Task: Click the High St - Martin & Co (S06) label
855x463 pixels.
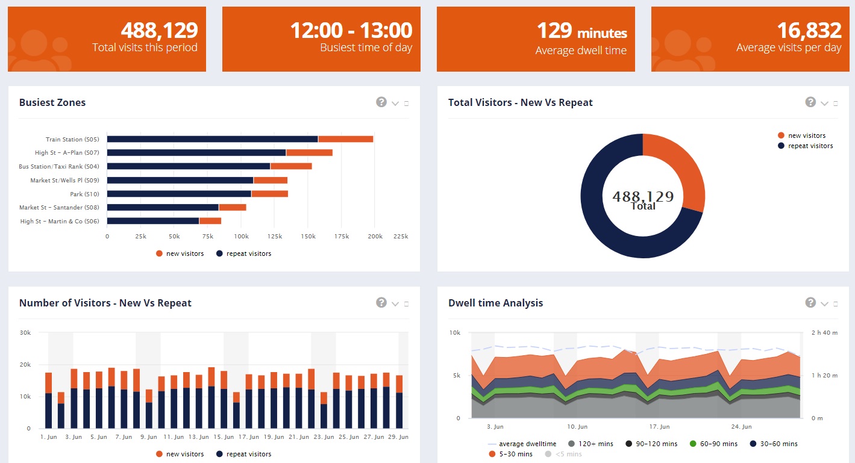Action: pos(60,222)
